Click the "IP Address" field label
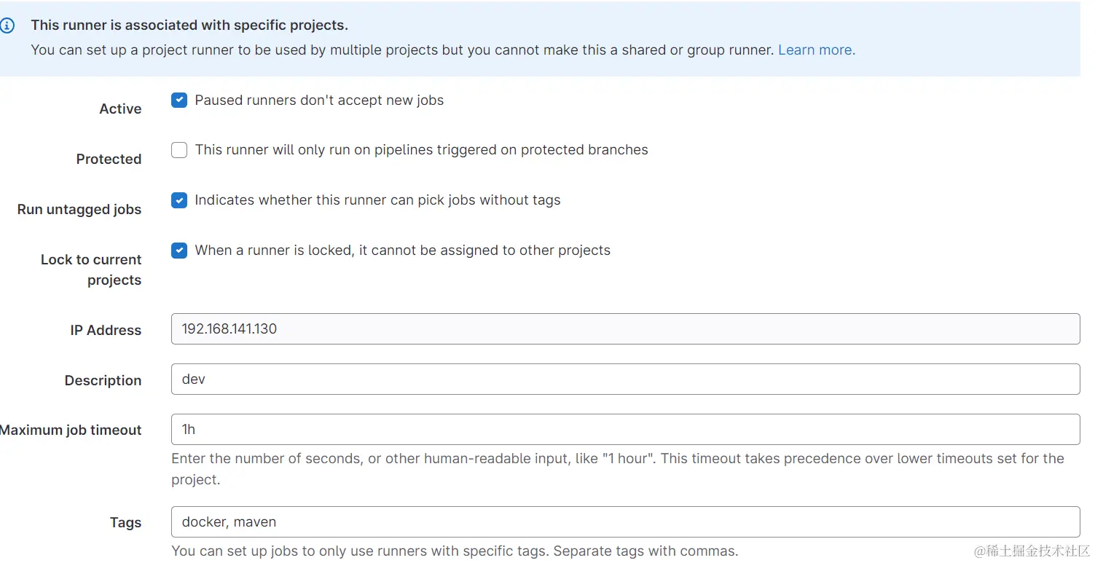This screenshot has height=563, width=1095. click(x=106, y=331)
